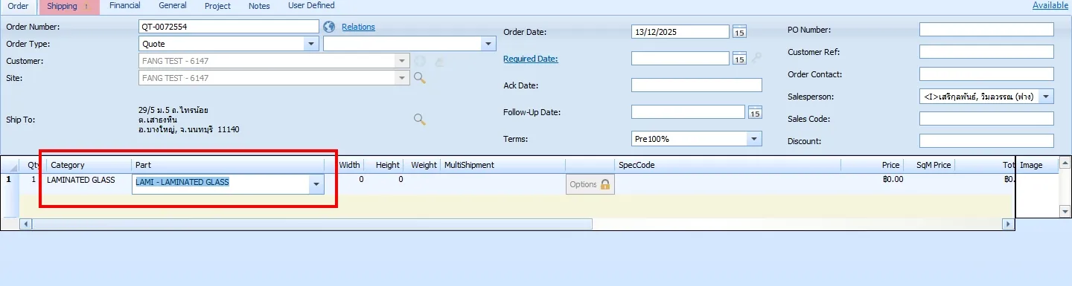Click the Qty cell in row 1
Viewport: 1072px width, 286px height.
(32, 180)
